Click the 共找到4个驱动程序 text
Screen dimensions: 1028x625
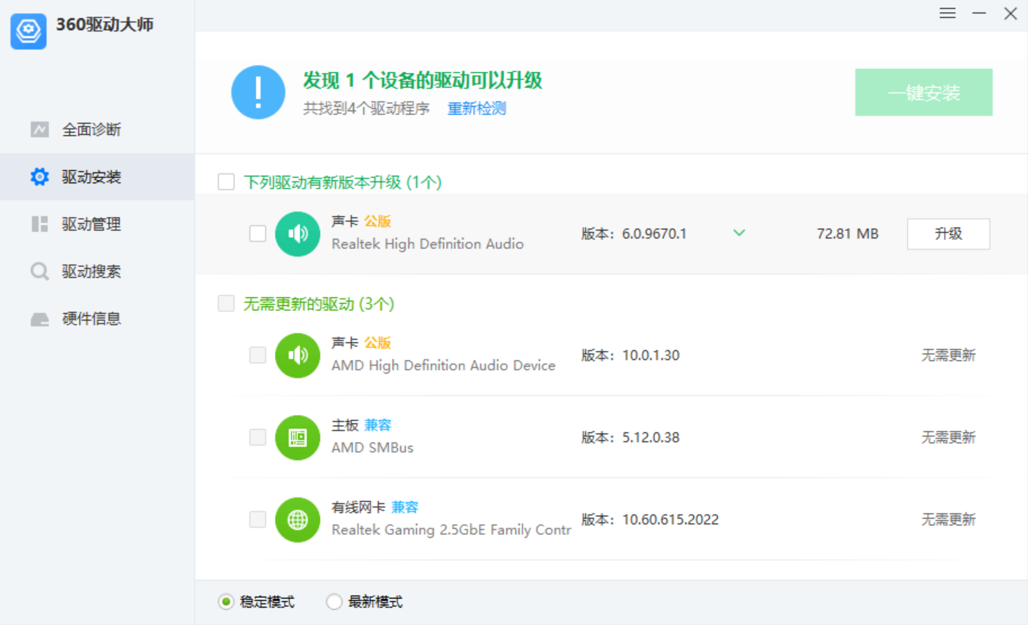click(x=366, y=108)
